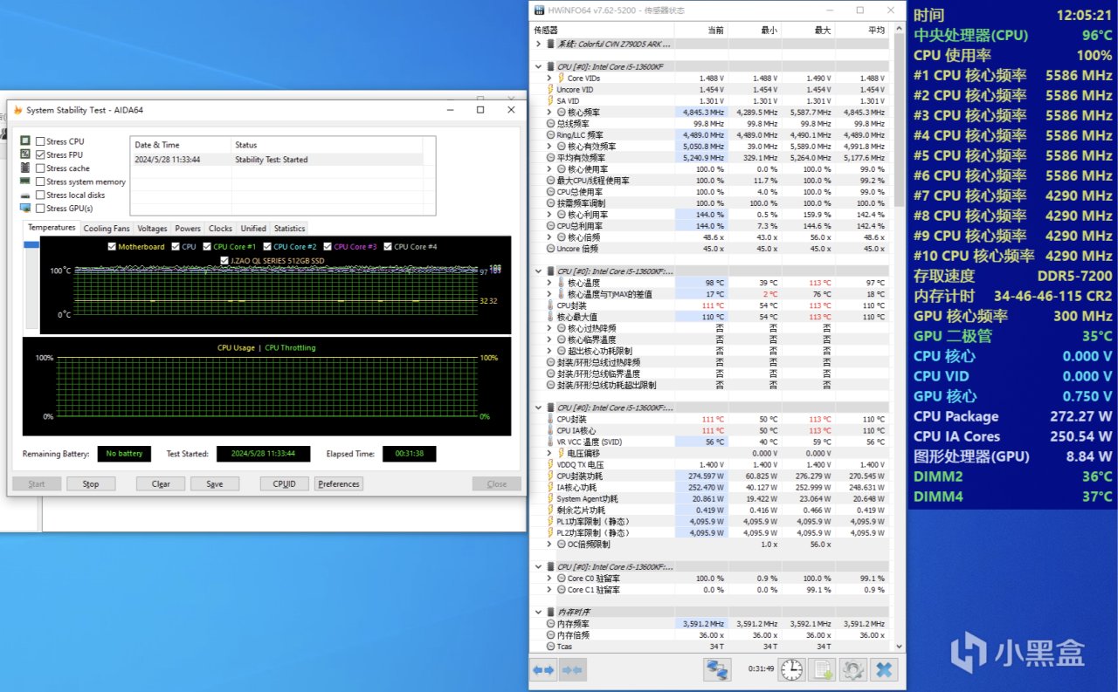Screen dimensions: 1118x692
Task: Click the 当前 column header in HWiNFO
Action: pyautogui.click(x=701, y=30)
